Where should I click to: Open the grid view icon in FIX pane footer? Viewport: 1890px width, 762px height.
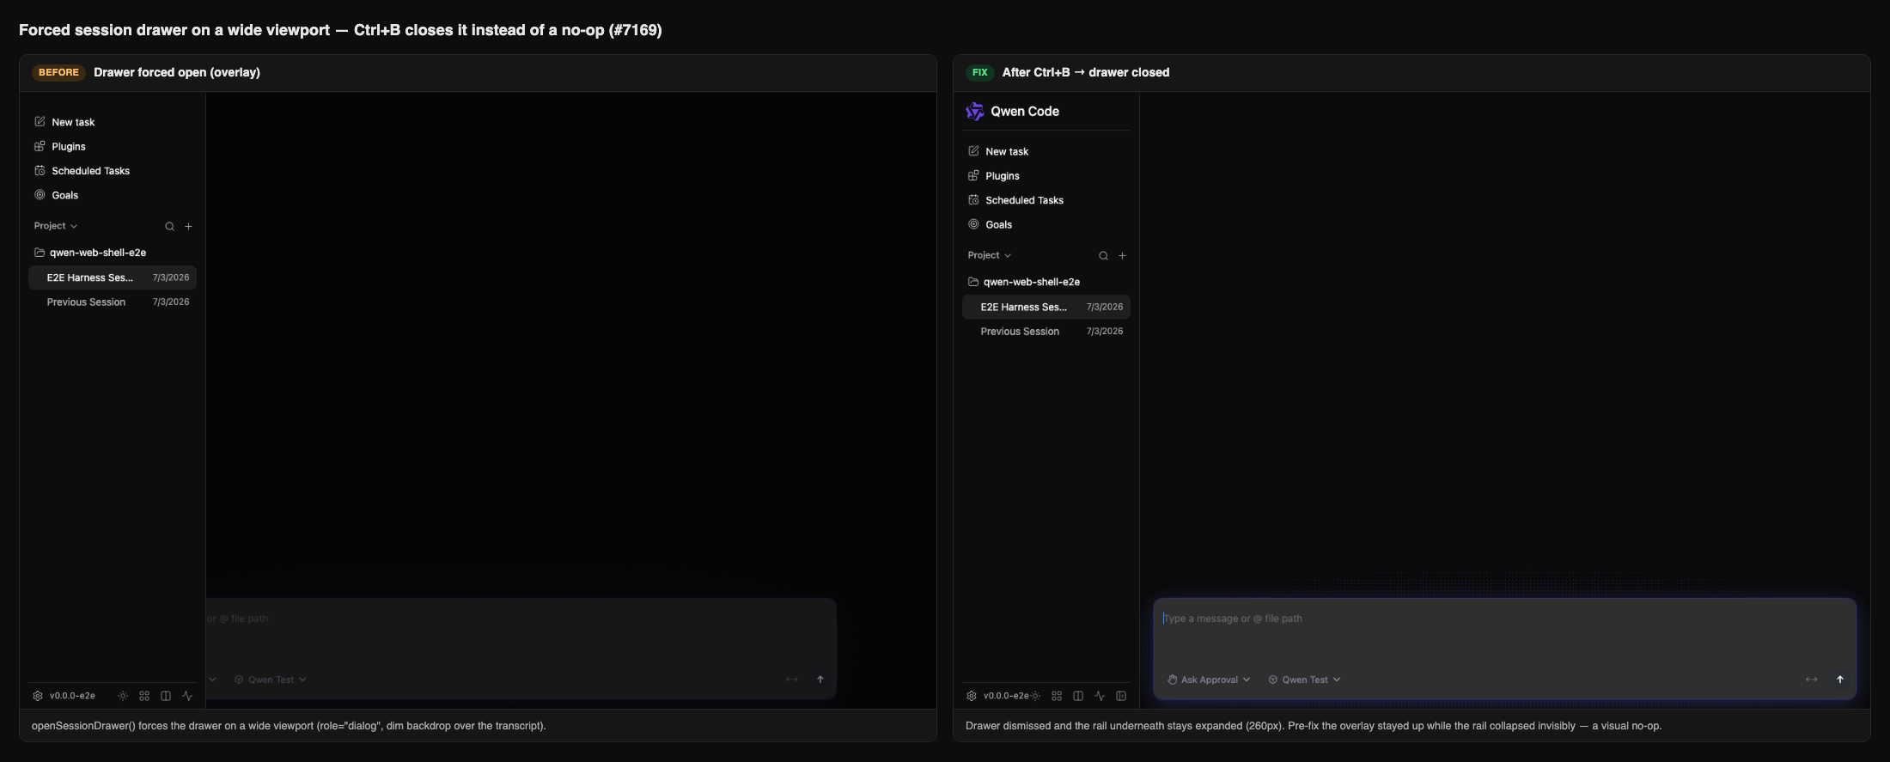click(1057, 696)
